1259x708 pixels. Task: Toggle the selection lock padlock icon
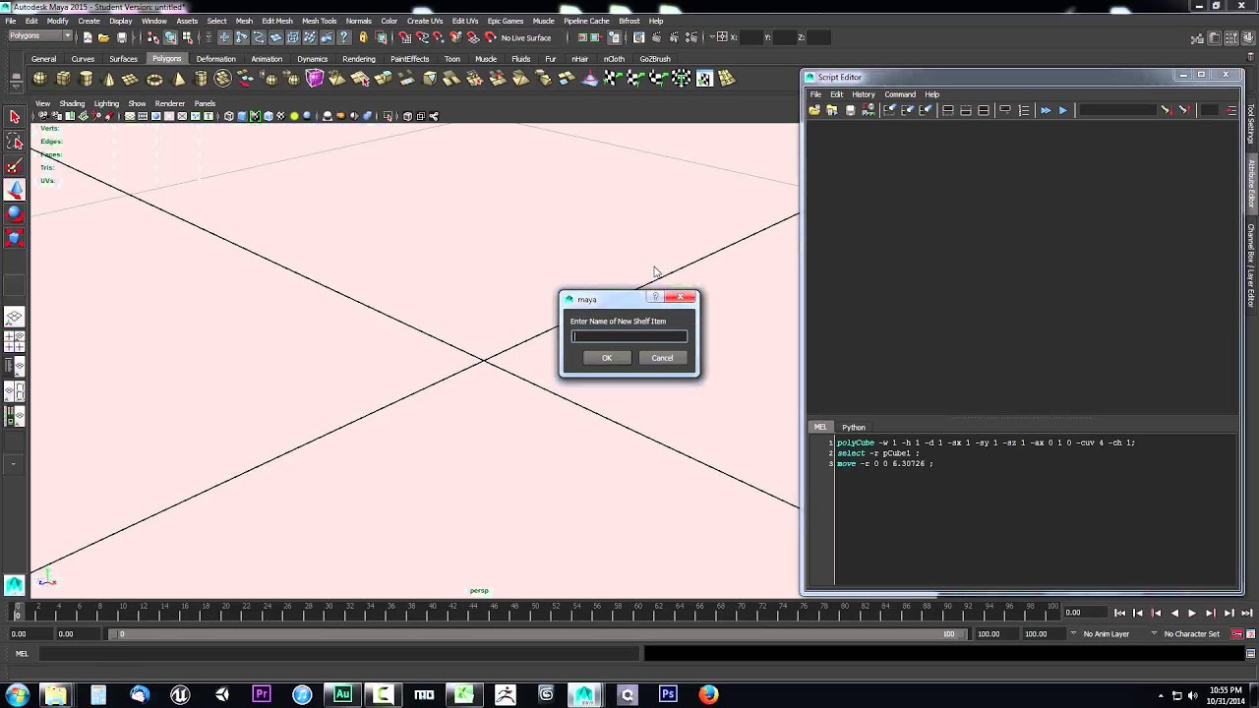coord(363,37)
